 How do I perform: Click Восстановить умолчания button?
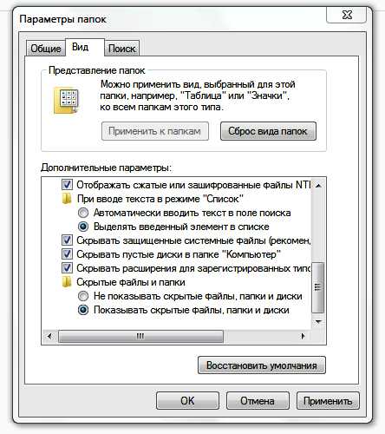pyautogui.click(x=262, y=365)
